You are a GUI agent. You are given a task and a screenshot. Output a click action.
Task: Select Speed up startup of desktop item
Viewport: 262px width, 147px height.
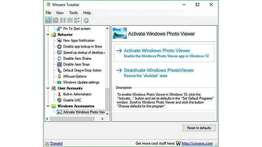click(84, 53)
